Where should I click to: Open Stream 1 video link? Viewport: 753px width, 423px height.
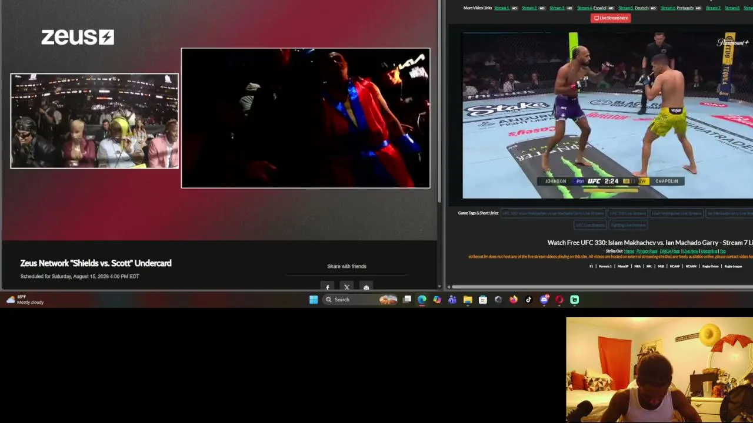(502, 8)
